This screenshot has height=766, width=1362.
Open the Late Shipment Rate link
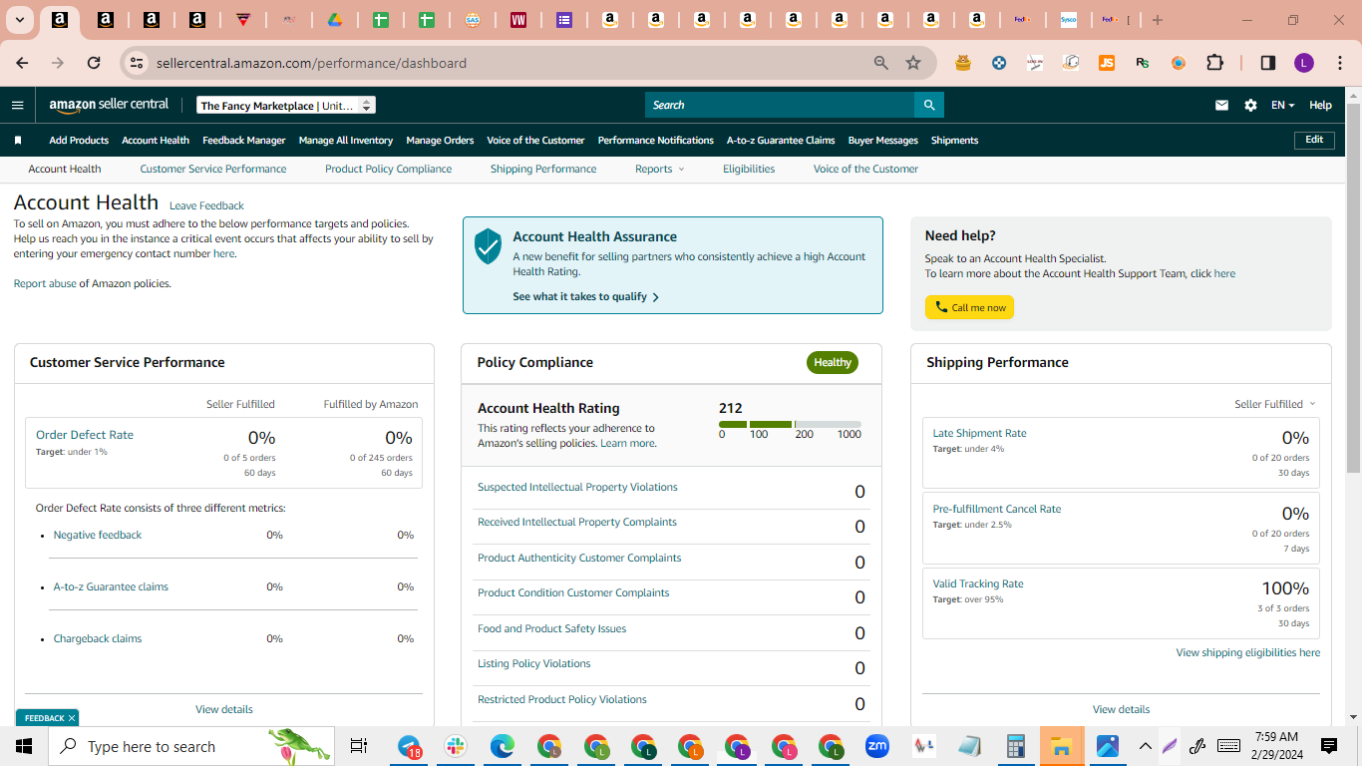[979, 434]
